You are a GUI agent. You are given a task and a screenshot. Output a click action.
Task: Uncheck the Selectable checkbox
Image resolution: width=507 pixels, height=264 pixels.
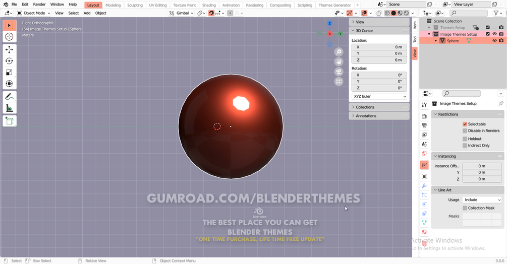click(465, 124)
